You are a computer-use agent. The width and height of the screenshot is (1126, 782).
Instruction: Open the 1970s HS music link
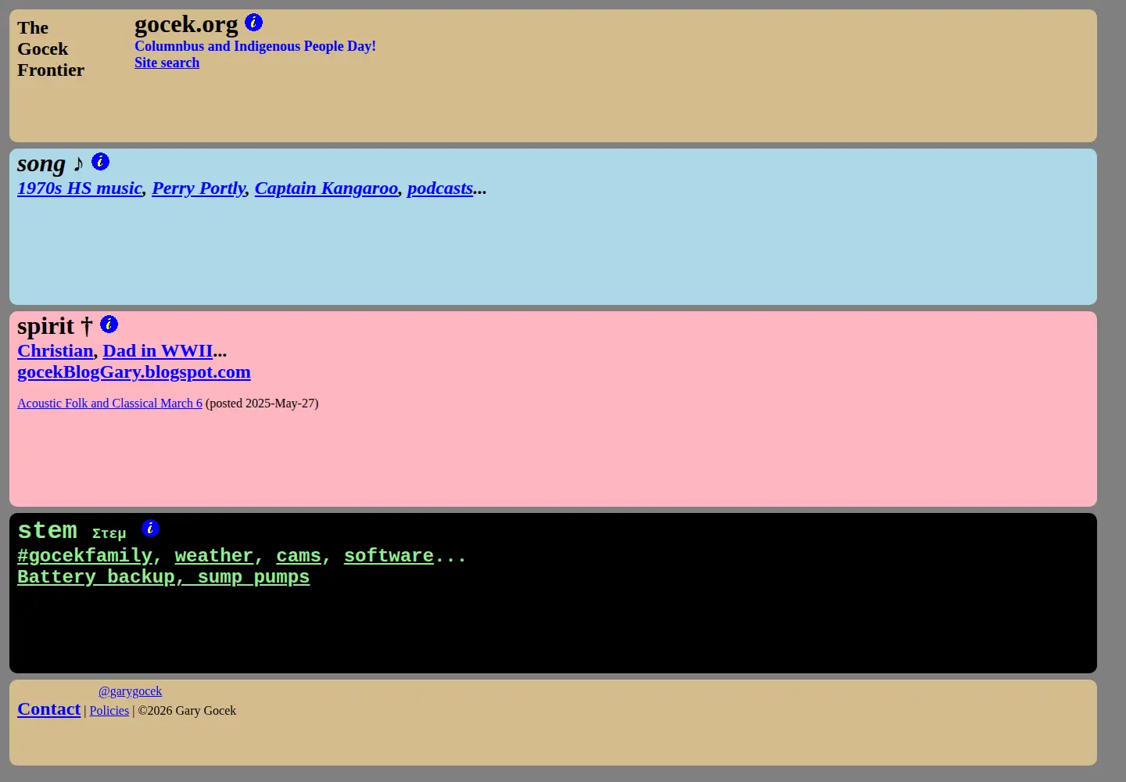click(x=80, y=188)
